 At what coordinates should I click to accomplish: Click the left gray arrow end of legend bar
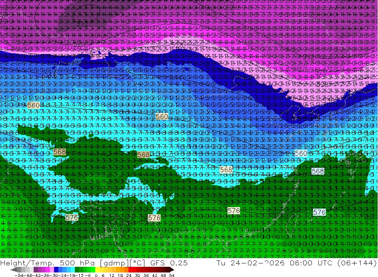click(x=14, y=270)
